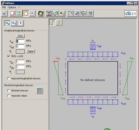Click the 'Analytical longitudinal stresses' group title
Image resolution: width=139 pixels, height=130 pixels.
(19, 31)
